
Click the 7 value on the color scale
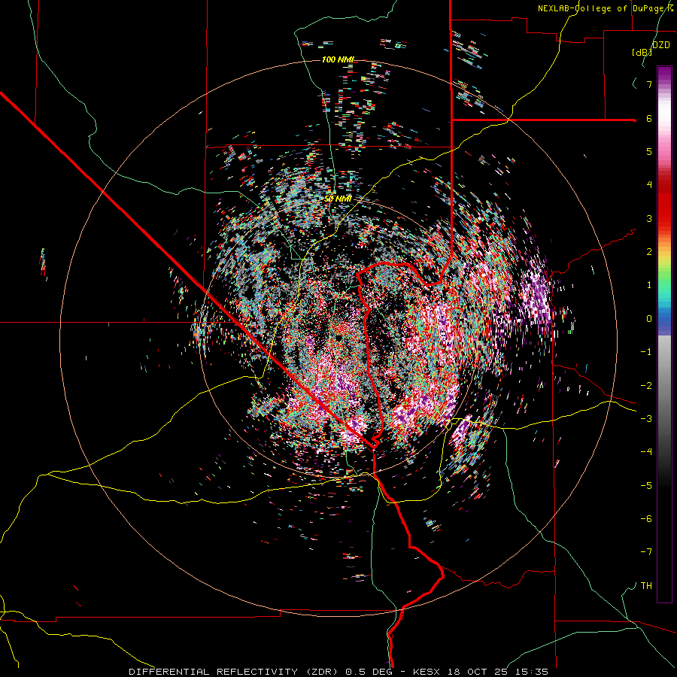pos(649,84)
